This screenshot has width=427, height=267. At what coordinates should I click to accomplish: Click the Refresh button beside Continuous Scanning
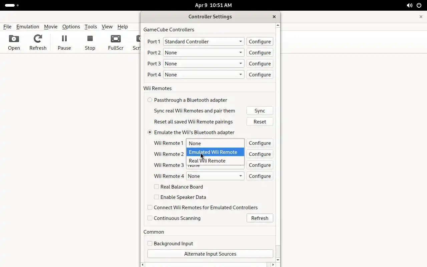click(260, 218)
